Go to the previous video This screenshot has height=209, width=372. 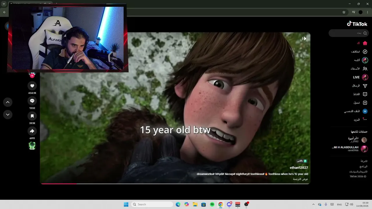click(8, 102)
